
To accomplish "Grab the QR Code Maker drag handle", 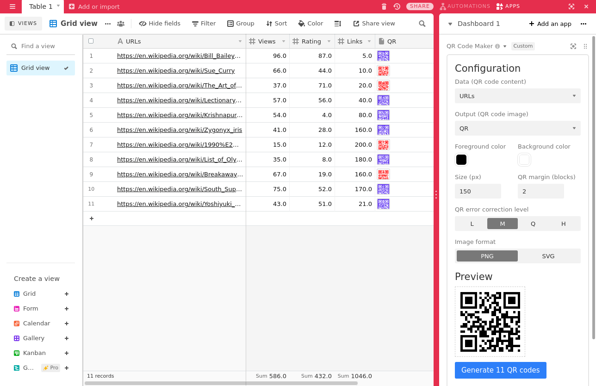I will point(585,46).
